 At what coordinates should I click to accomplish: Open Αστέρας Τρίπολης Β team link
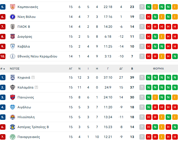point(33,127)
